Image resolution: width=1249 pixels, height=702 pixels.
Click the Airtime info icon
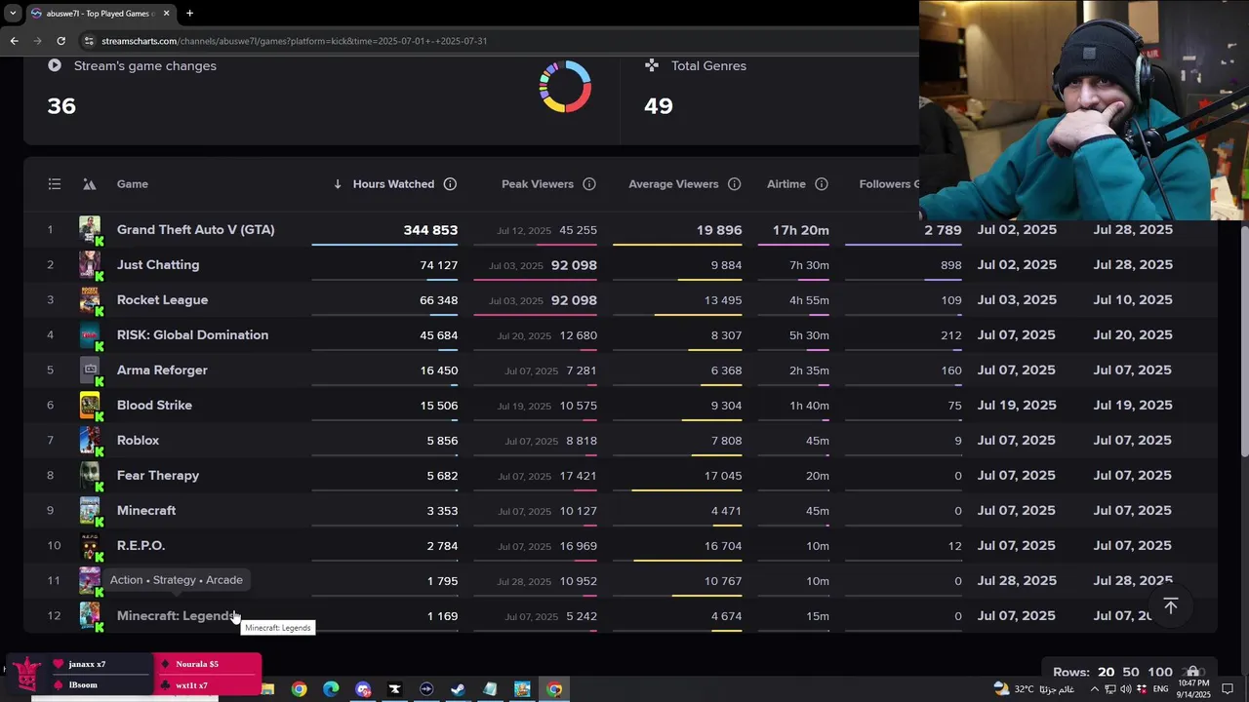point(822,184)
